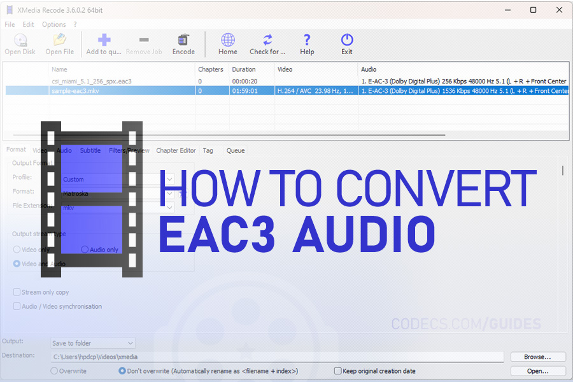Click the Video column header
This screenshot has height=382, width=573.
[316, 69]
